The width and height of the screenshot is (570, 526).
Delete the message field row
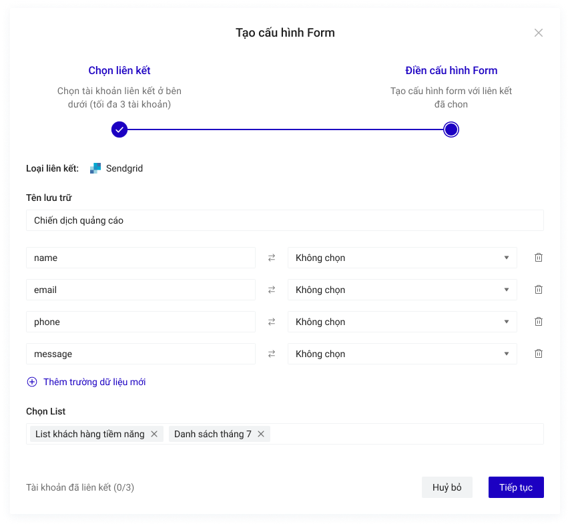[x=539, y=354]
